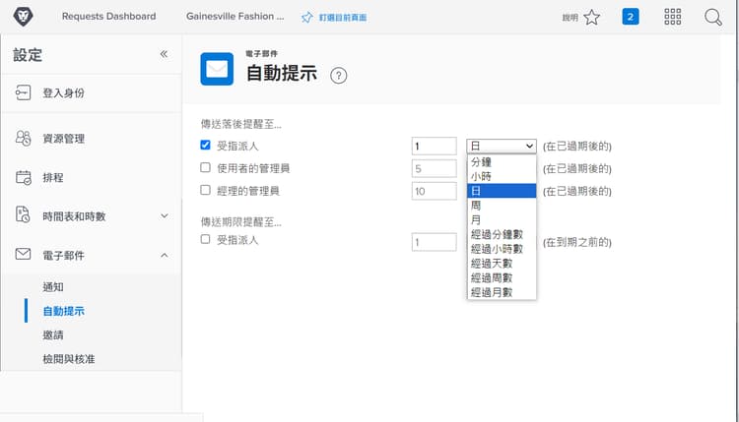Select 經過周數 option

coord(502,278)
